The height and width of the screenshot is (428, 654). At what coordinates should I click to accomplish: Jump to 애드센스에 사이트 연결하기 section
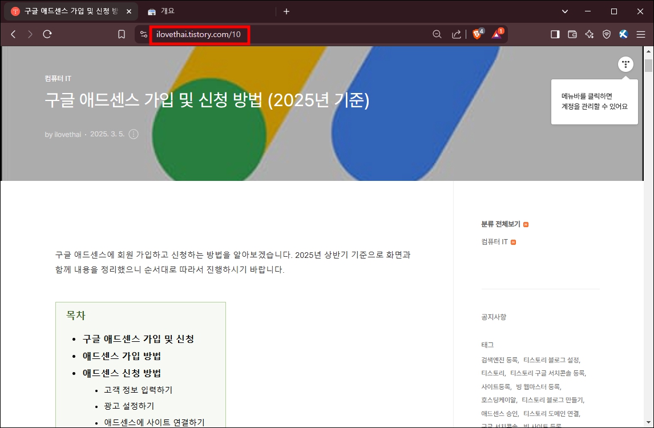point(154,422)
